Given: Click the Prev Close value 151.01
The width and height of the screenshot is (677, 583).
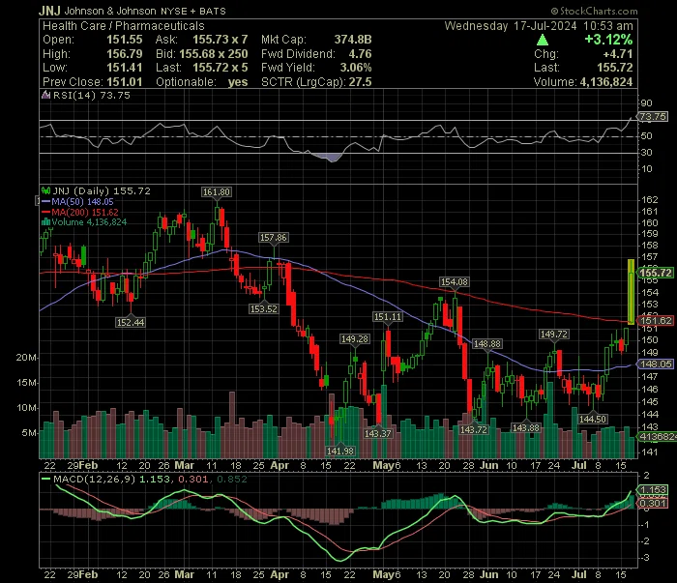Looking at the screenshot, I should (x=125, y=82).
